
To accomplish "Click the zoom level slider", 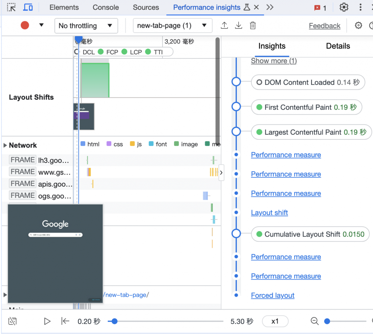I will click(x=345, y=321).
